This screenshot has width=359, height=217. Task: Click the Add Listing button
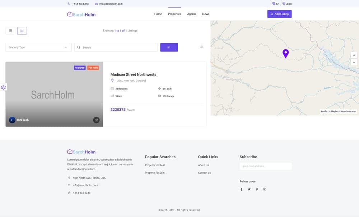pos(279,14)
